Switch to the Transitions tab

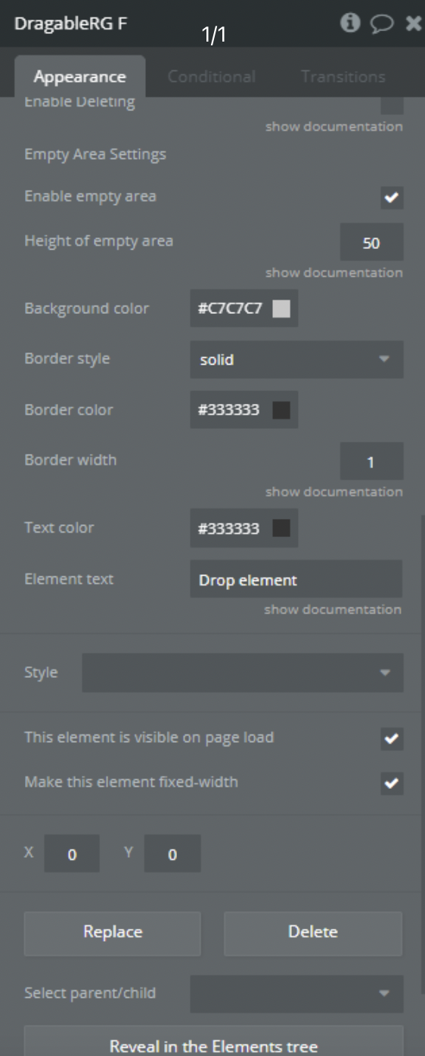pos(343,76)
